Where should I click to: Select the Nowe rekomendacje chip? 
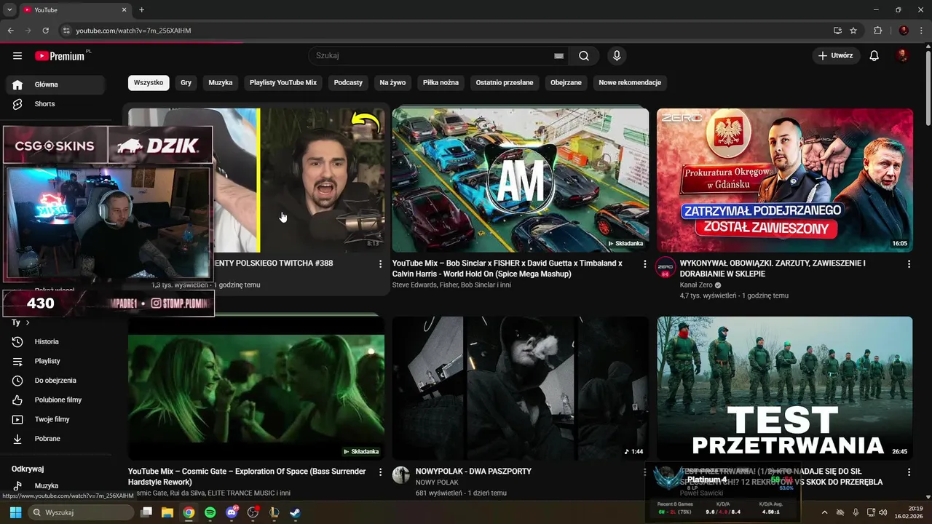(630, 83)
